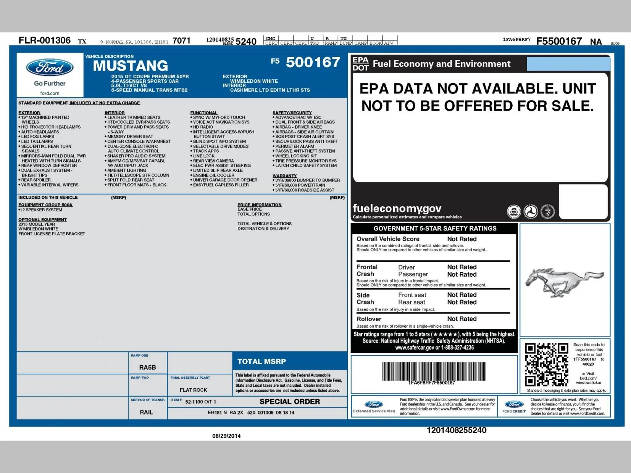This screenshot has width=631, height=473.
Task: Click the last agency seal beside fueleconomy.gov
Action: (547, 211)
